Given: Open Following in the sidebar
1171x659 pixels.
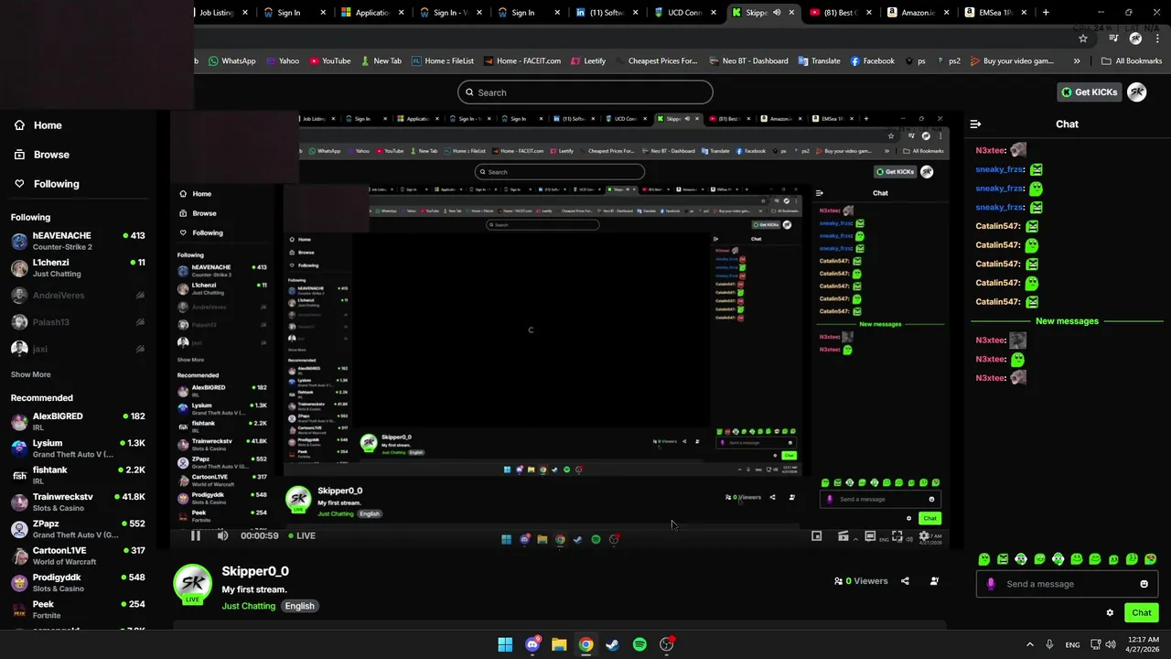Looking at the screenshot, I should [47, 184].
